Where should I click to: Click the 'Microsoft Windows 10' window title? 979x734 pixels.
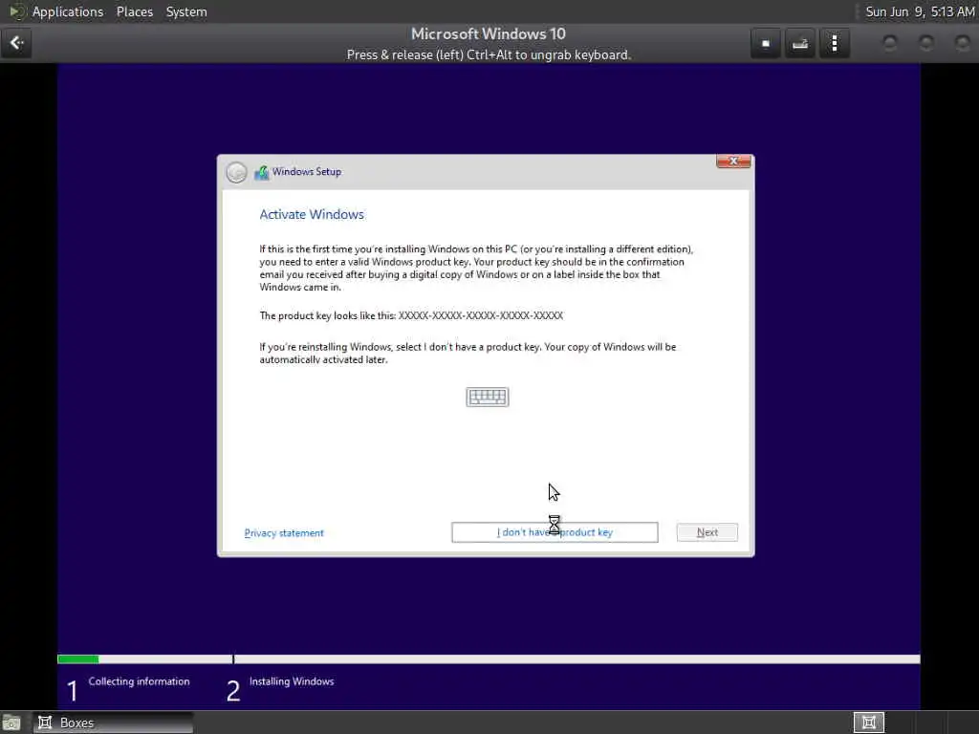tap(489, 33)
